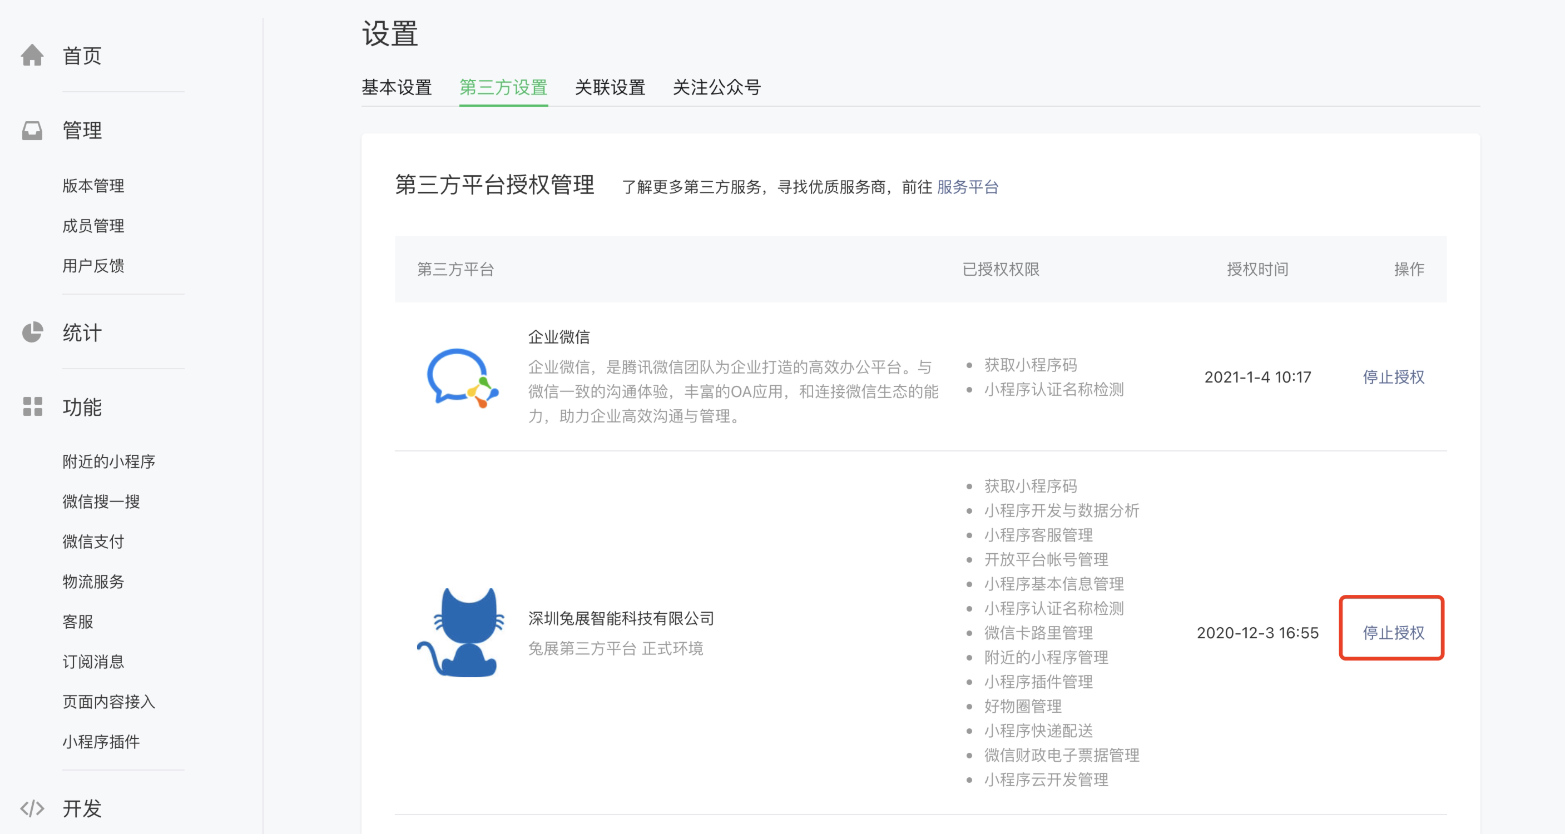Click the 兔展第三方平台 正式环境 description
Viewport: 1565px width, 834px height.
616,649
